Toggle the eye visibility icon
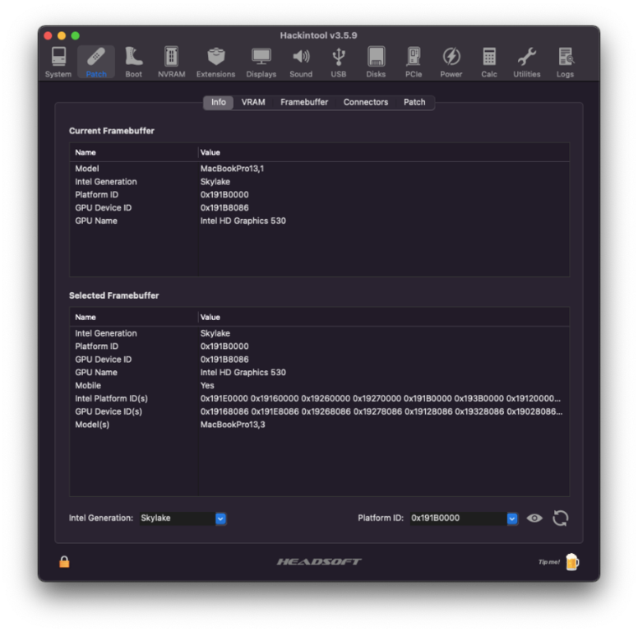 click(x=534, y=518)
